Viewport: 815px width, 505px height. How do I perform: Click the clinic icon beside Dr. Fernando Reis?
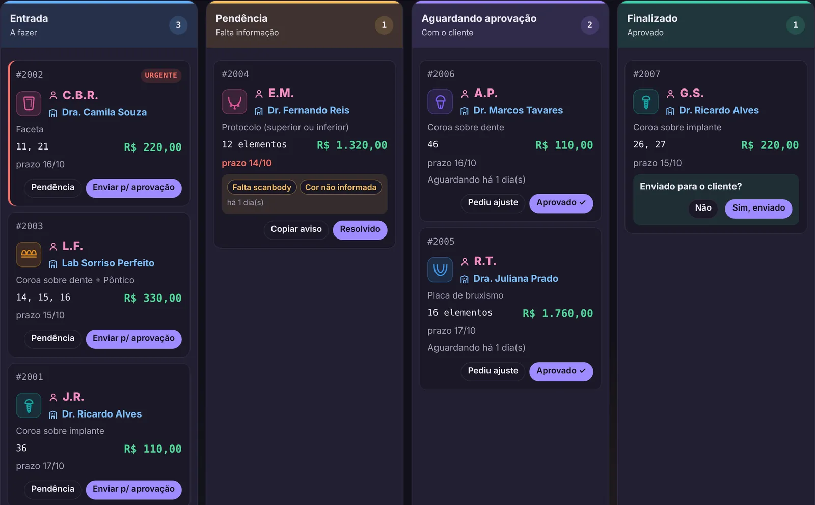tap(259, 111)
